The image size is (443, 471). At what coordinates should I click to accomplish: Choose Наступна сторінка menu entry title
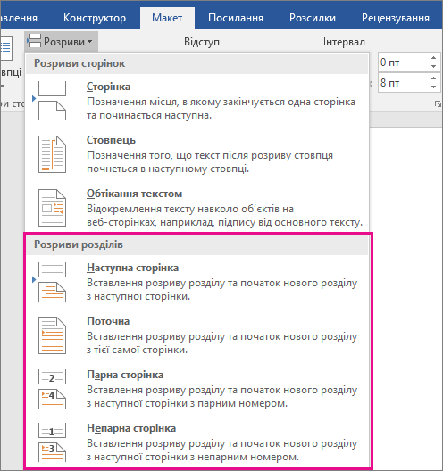point(132,268)
